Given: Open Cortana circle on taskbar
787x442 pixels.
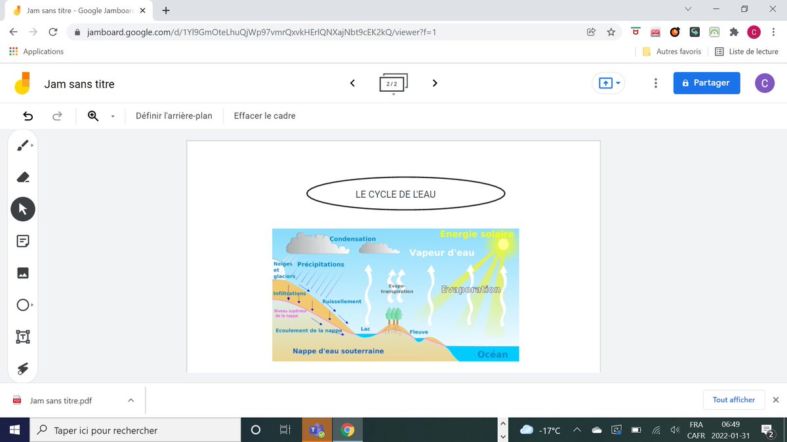Looking at the screenshot, I should 256,430.
